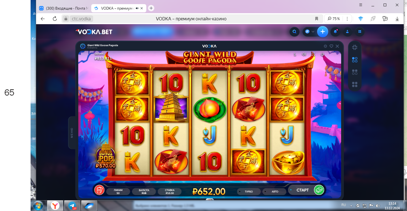Open the Линии 50 selector
This screenshot has height=211, width=407.
(x=118, y=191)
